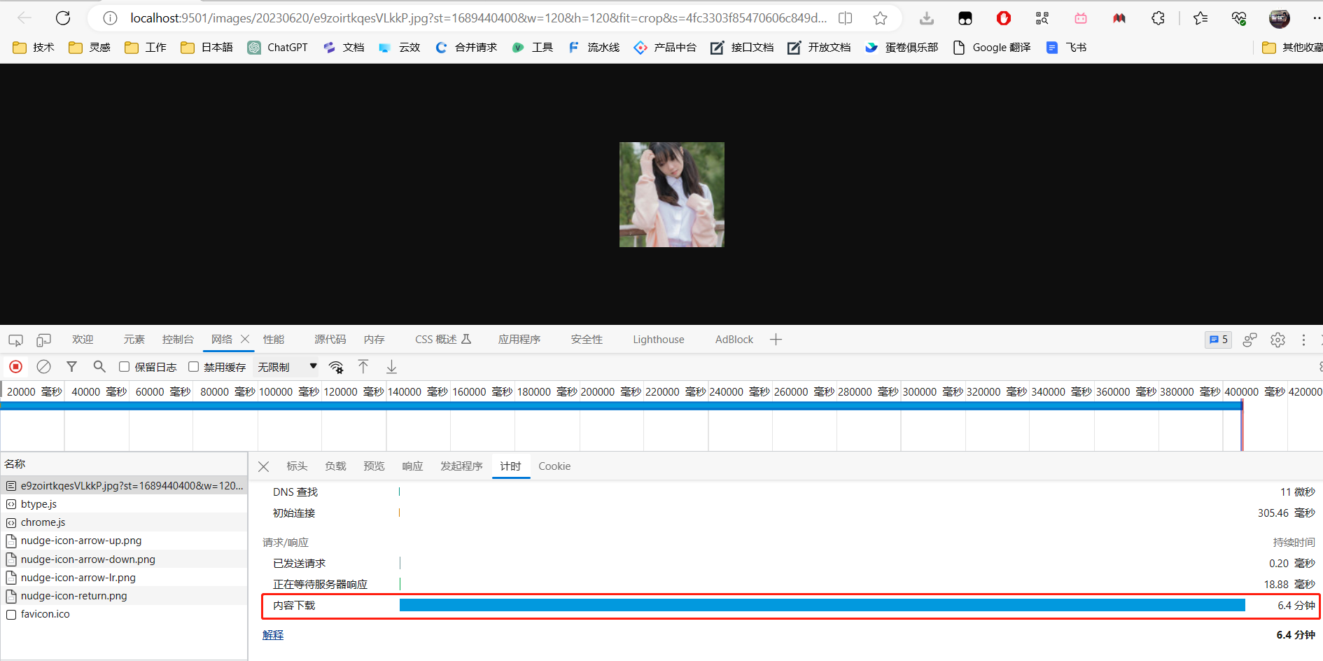Screen dimensions: 1323x661
Task: Import a HAR file
Action: coord(363,366)
